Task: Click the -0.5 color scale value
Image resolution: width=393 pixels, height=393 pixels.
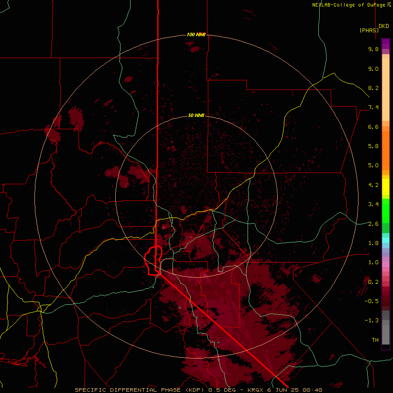Action: 372,301
